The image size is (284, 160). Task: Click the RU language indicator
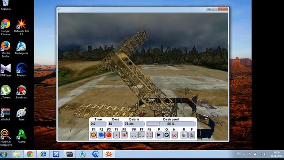239,154
